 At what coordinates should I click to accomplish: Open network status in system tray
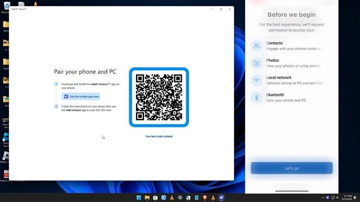click(x=332, y=198)
